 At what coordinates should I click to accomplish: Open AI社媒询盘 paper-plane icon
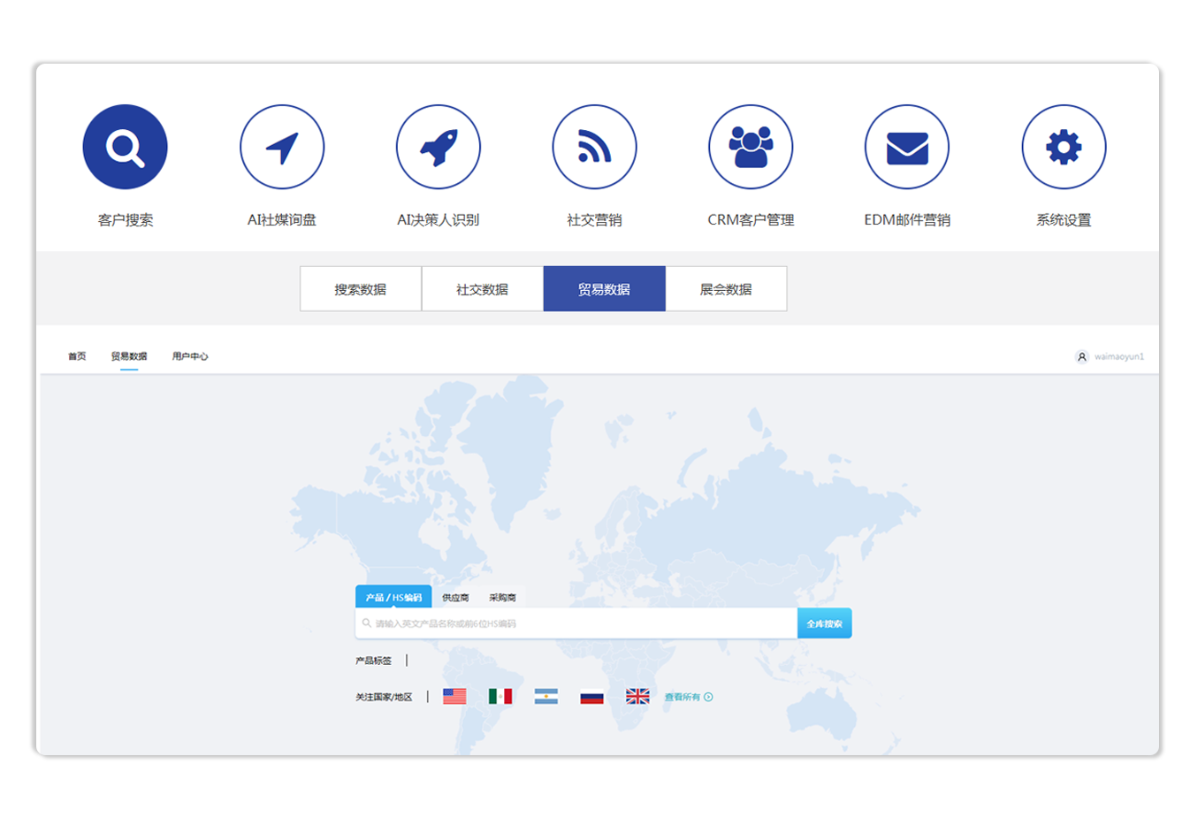pos(282,147)
